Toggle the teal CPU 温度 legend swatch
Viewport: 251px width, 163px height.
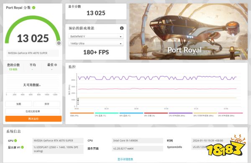107,113
